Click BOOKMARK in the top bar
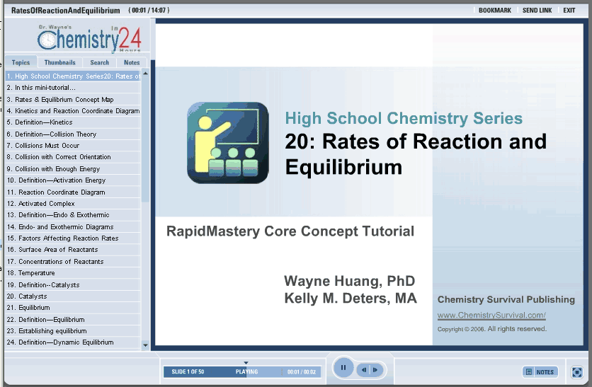This screenshot has width=592, height=387. tap(494, 11)
